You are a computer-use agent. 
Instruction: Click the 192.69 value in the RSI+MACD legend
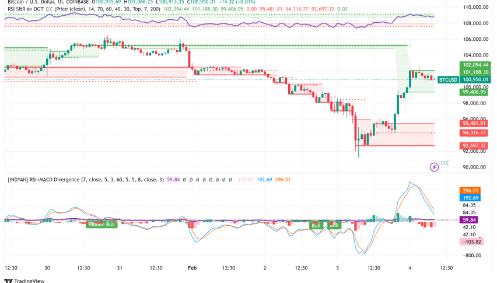click(264, 179)
